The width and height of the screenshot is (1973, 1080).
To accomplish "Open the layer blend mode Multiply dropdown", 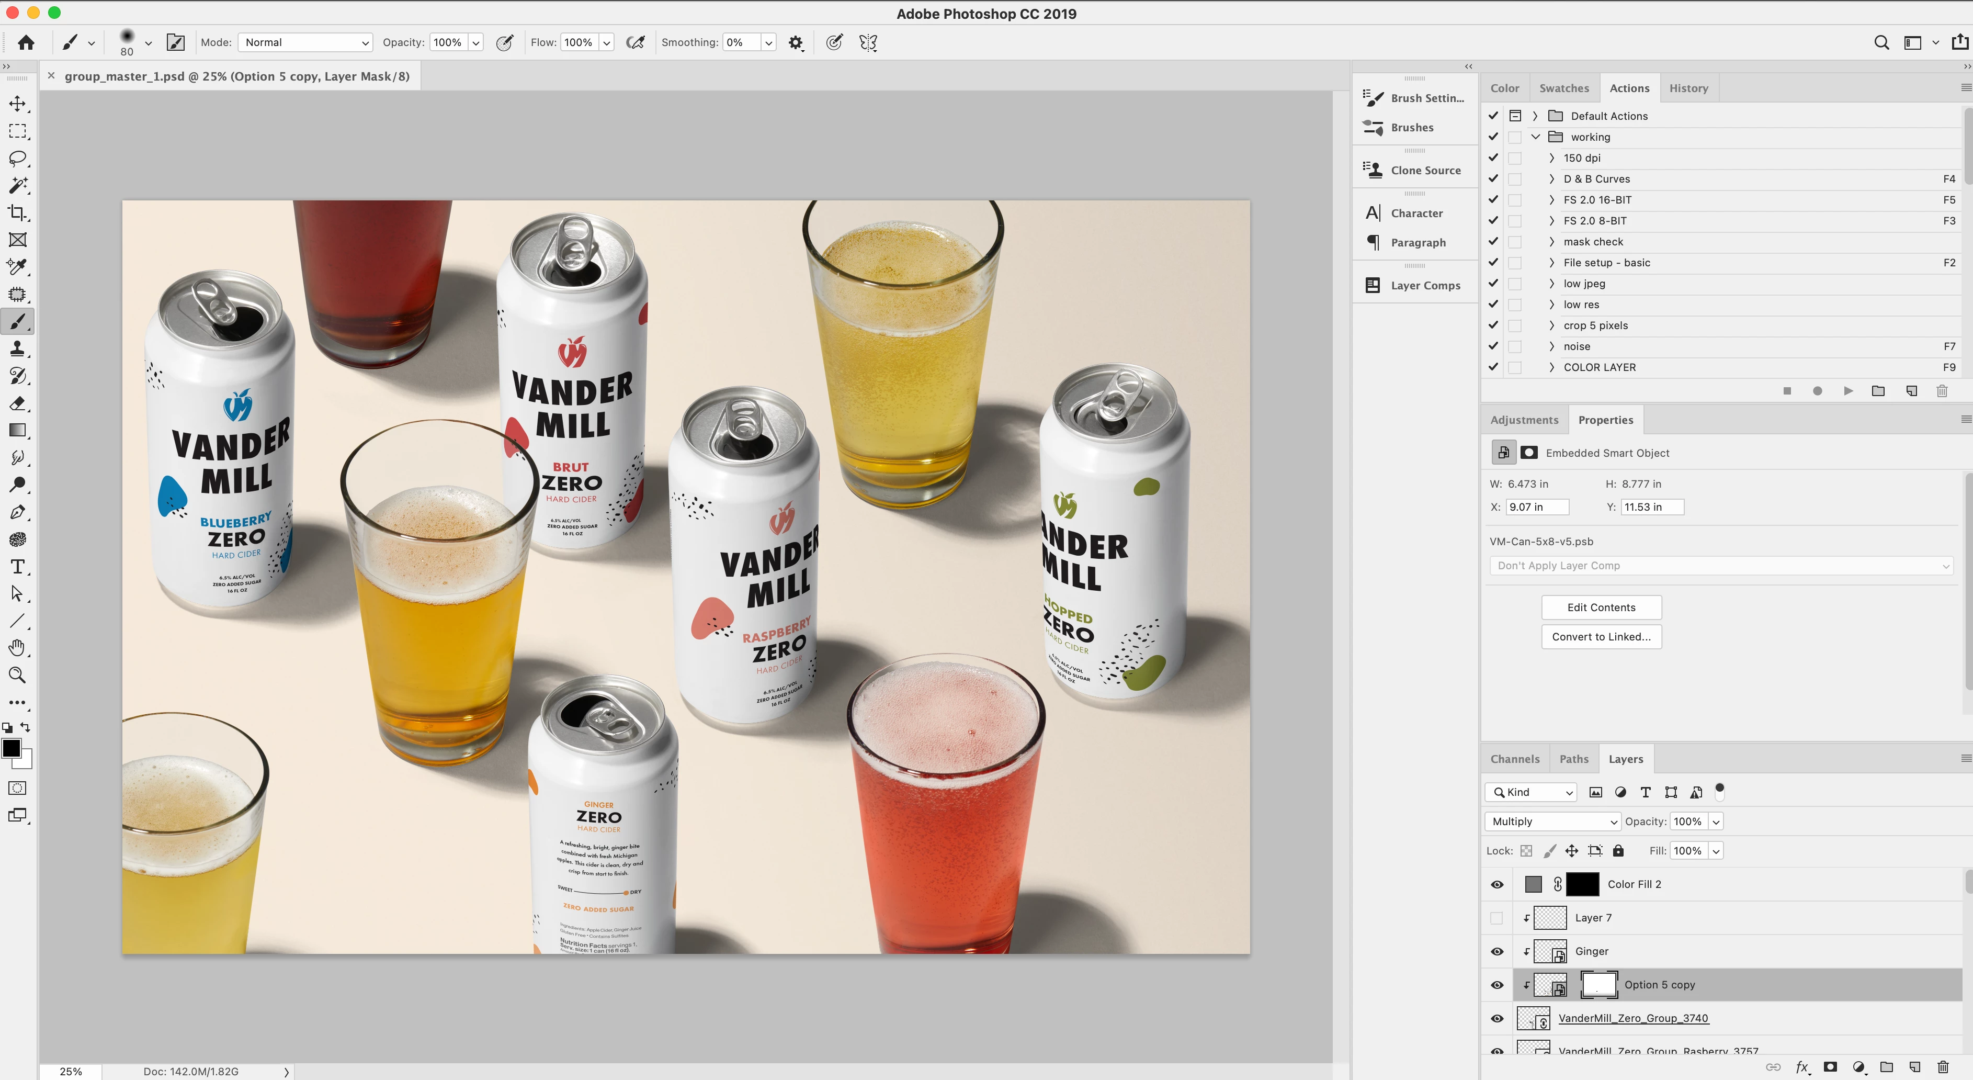I will click(1552, 821).
